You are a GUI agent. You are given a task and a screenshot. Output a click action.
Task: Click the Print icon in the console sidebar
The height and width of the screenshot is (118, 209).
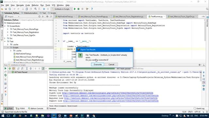(204, 86)
